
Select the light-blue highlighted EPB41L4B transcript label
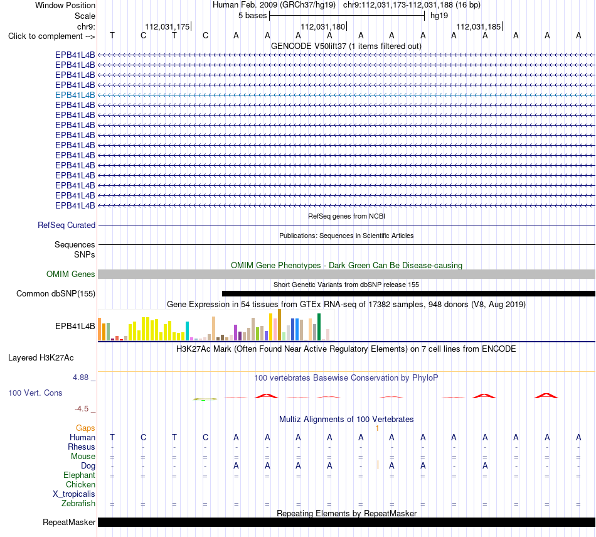point(75,95)
